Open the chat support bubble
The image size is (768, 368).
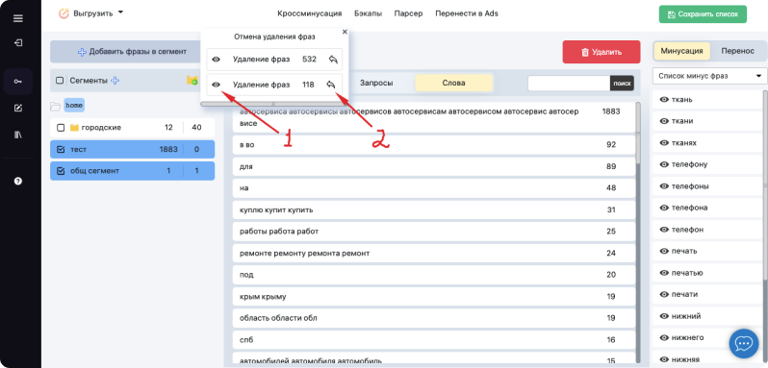744,344
